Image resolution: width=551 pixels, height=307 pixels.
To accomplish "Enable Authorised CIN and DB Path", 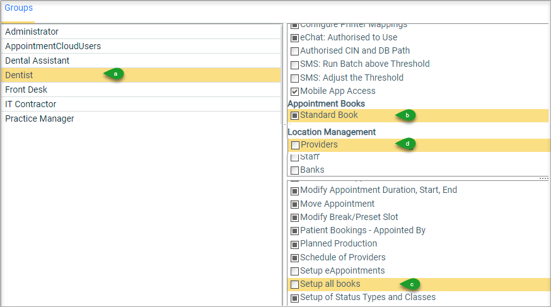I will pos(295,51).
